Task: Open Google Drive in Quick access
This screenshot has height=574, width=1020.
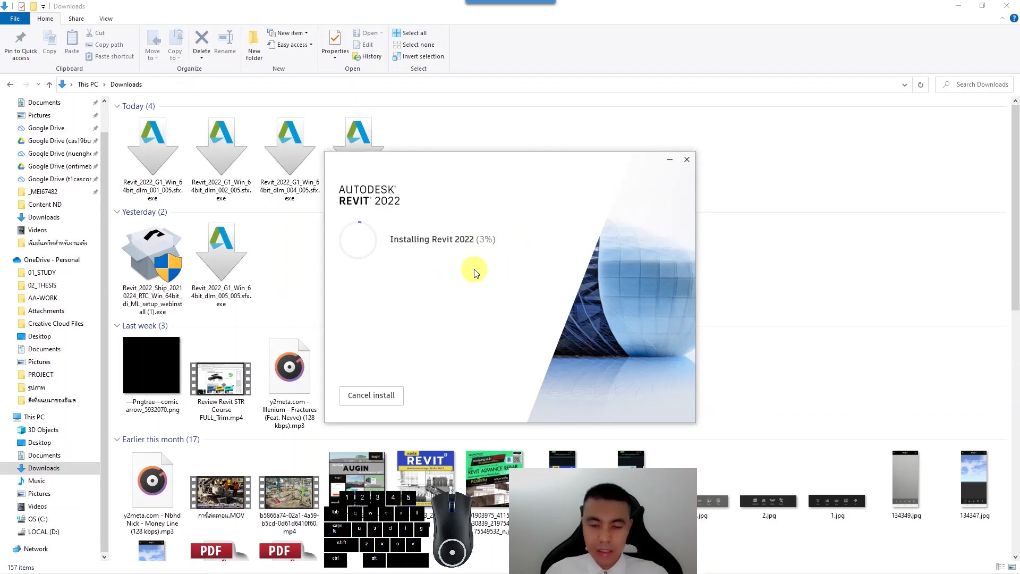Action: coord(46,128)
